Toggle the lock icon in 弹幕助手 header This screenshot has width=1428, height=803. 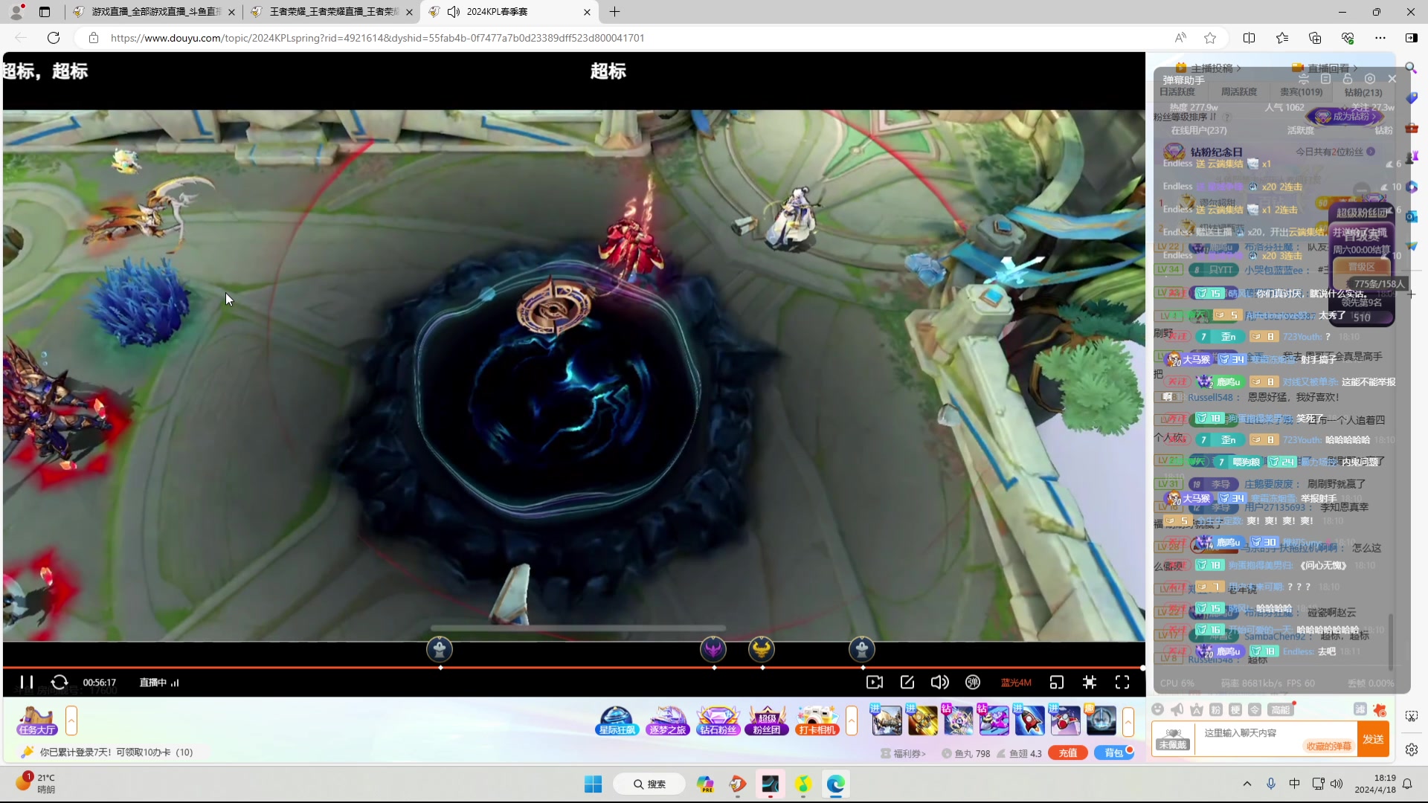pyautogui.click(x=1348, y=79)
